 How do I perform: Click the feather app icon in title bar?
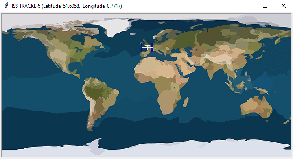[7, 6]
